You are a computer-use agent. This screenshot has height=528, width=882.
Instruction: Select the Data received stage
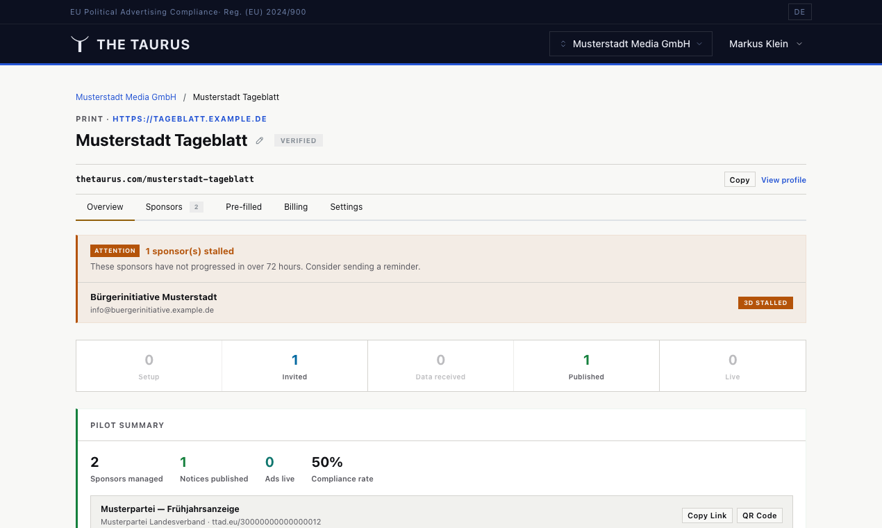440,366
